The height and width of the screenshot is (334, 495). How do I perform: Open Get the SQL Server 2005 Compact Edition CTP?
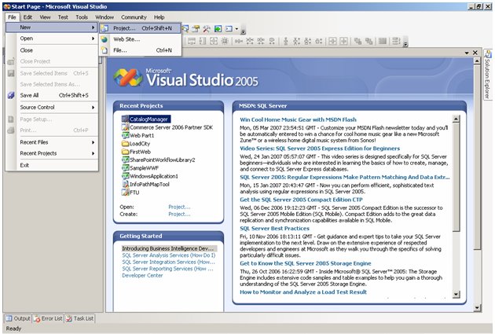[x=301, y=200]
